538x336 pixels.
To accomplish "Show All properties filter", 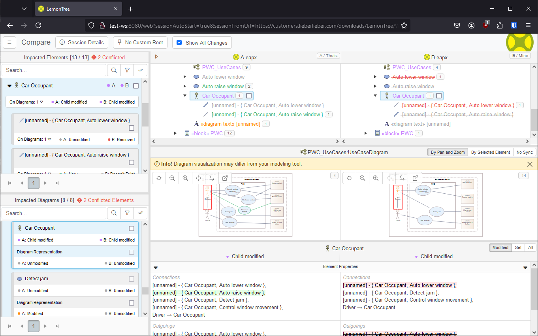I will pos(530,247).
